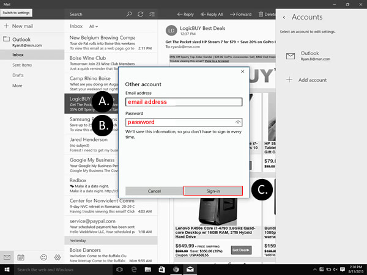Reveal password with the eye icon
The height and width of the screenshot is (275, 367).
pos(237,122)
